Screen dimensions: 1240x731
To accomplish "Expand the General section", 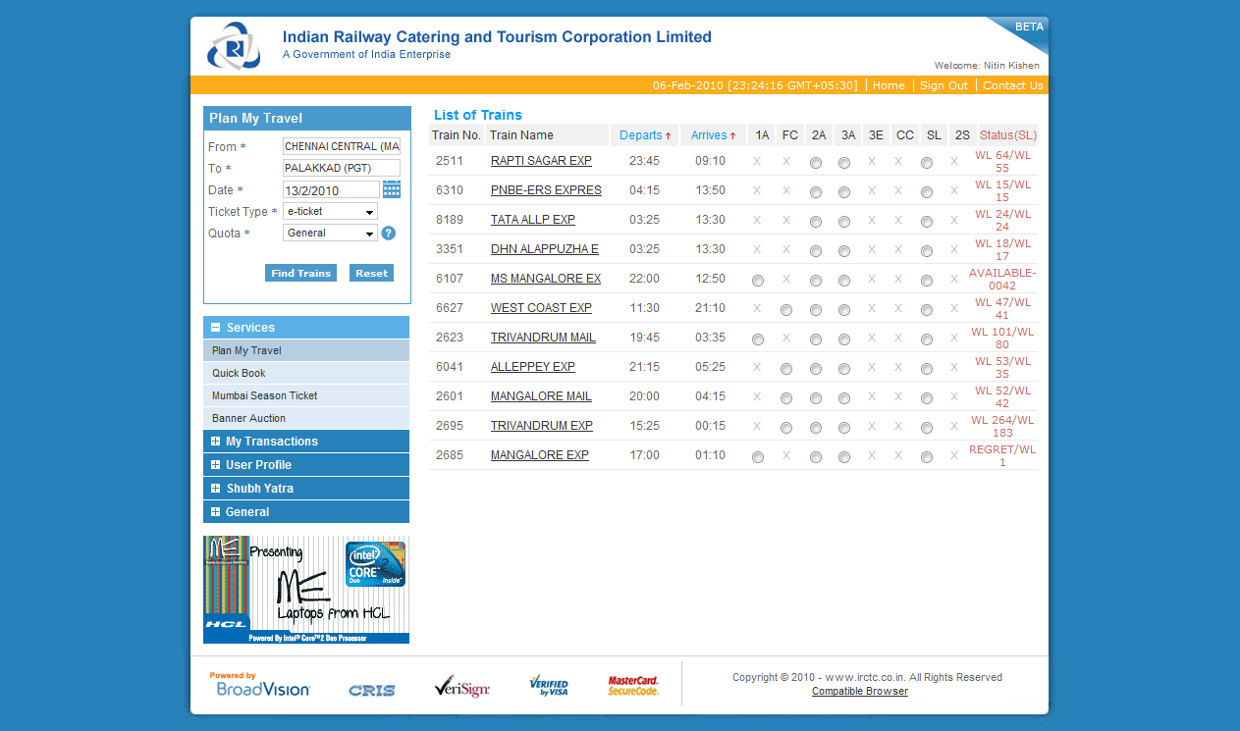I will 306,512.
